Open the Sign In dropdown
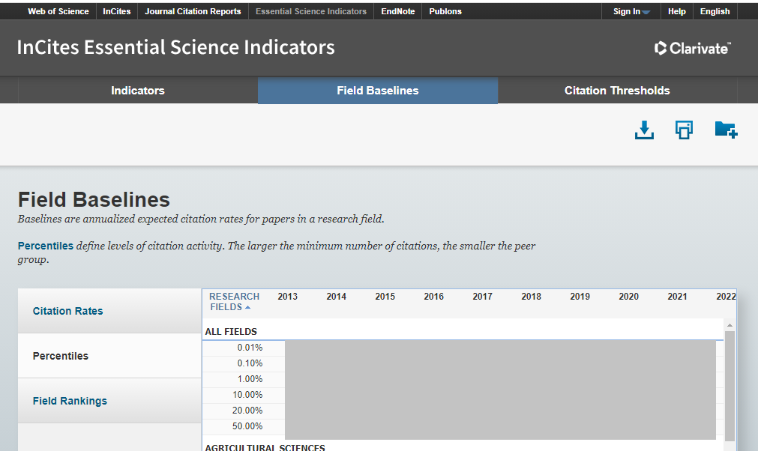 [631, 11]
